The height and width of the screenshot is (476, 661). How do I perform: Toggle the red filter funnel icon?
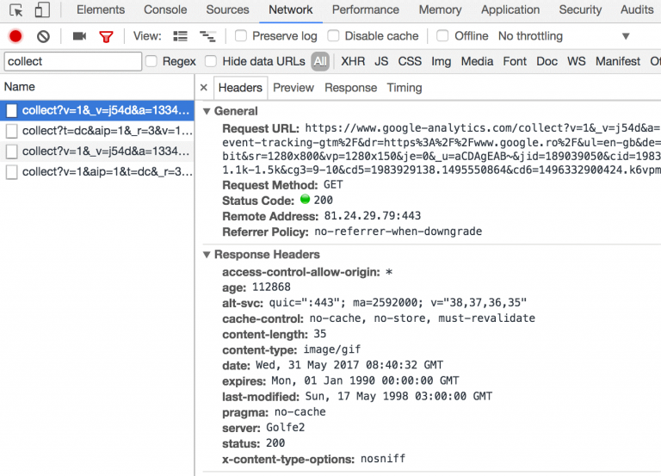point(106,36)
